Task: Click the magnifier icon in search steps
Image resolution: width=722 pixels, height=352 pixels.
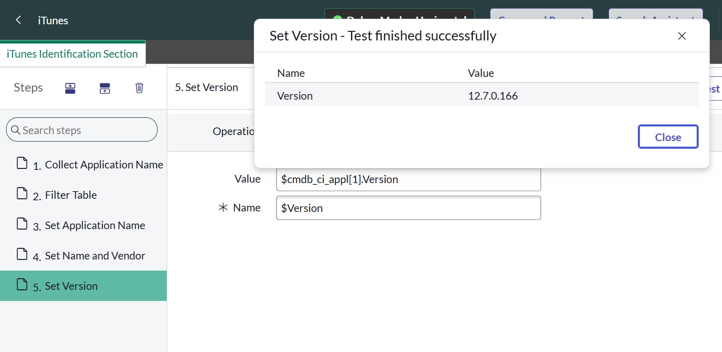Action: (x=16, y=130)
